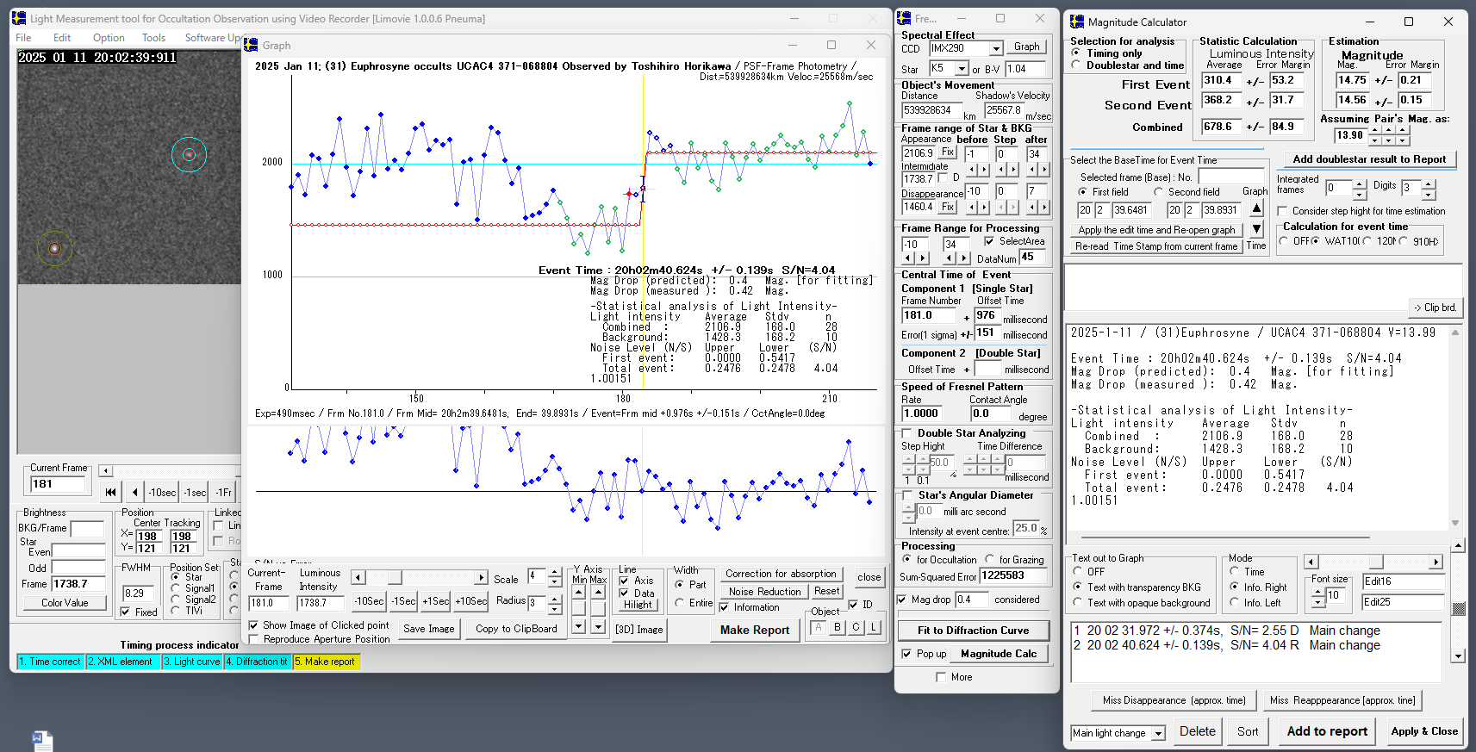The image size is (1476, 752).
Task: Click the Add to report button
Action: 1327,731
